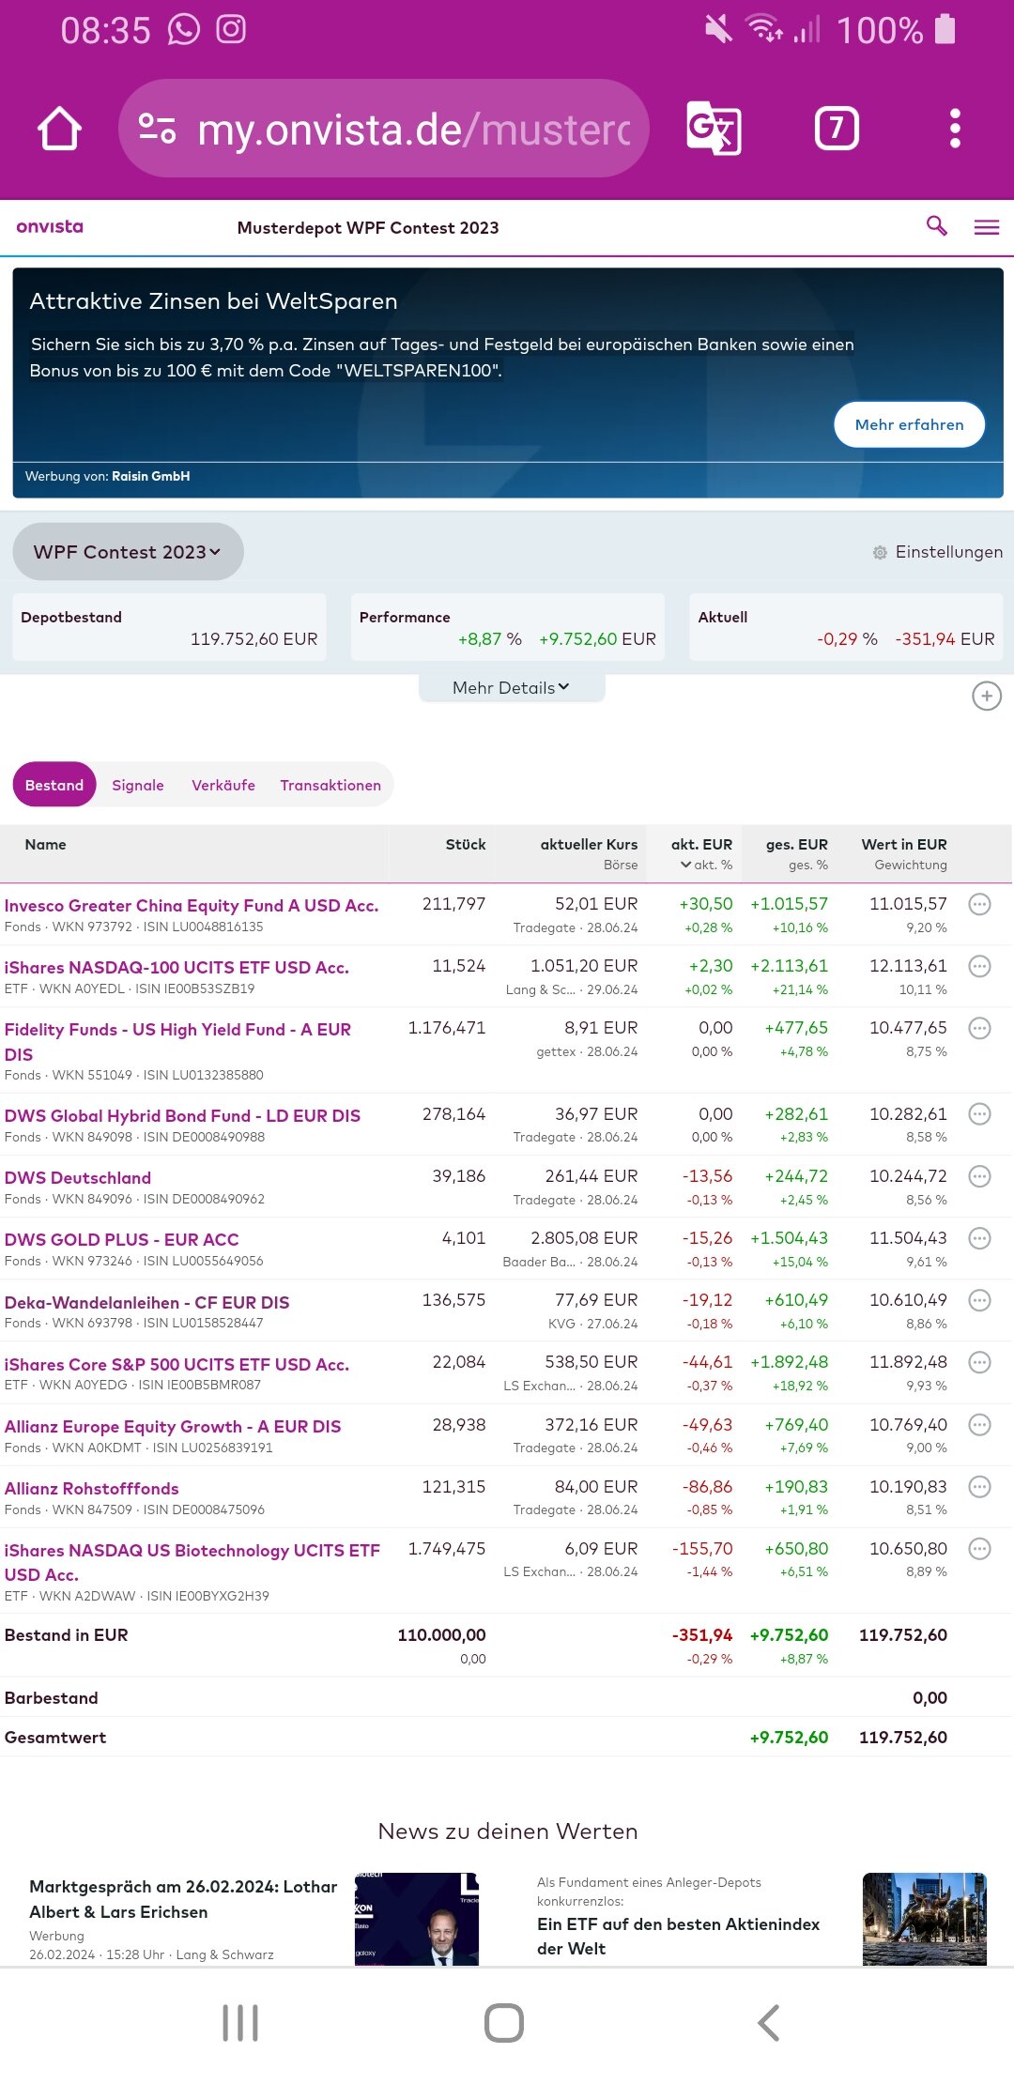Sort by the akt. % column chevron
Screen dimensions: 1014x2084
(x=686, y=865)
